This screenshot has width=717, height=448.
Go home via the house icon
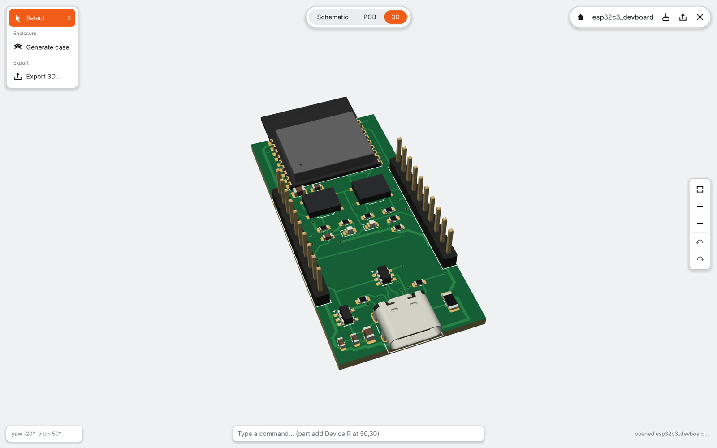(580, 17)
